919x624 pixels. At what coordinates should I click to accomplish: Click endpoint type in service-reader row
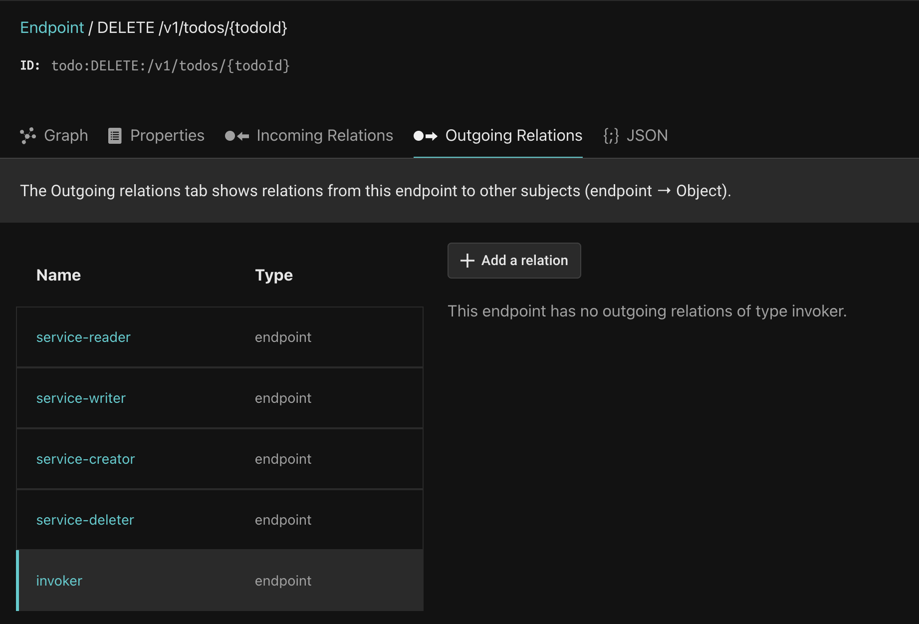[283, 337]
